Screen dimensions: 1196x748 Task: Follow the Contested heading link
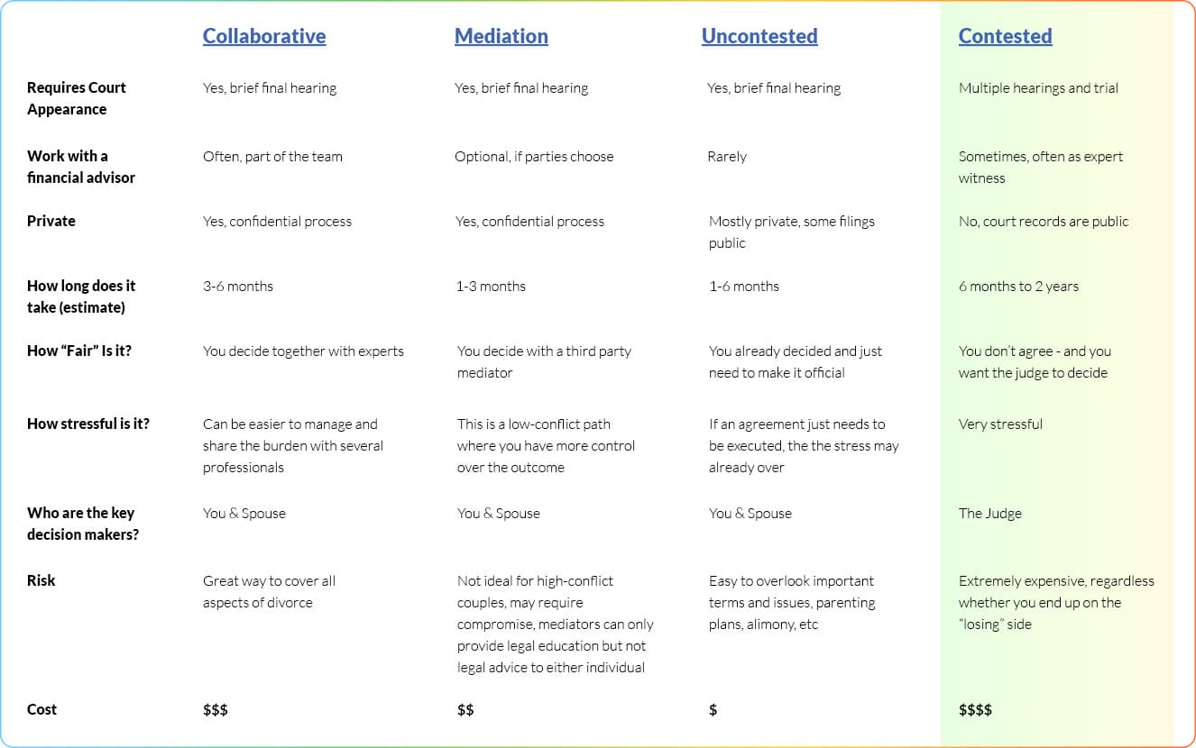coord(1005,36)
